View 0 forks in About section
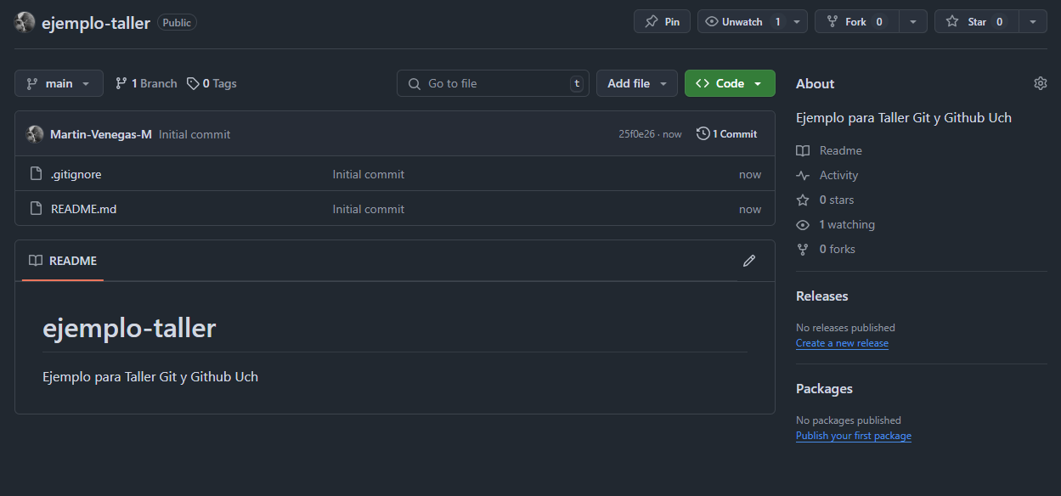Viewport: 1061px width, 496px height. click(x=826, y=249)
